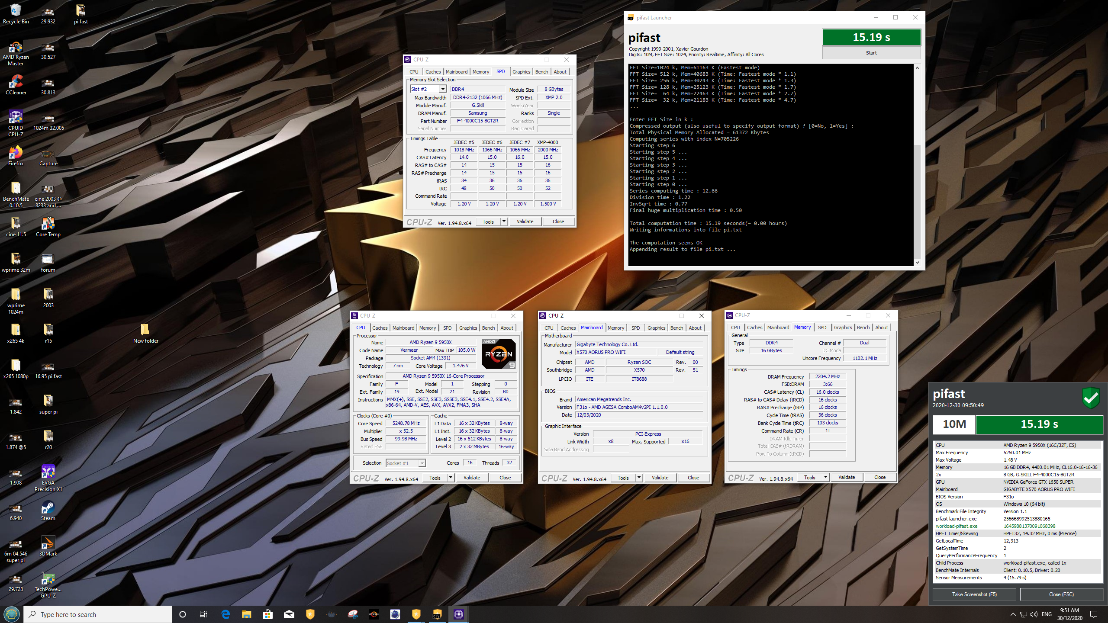Open Microsoft Store from taskbar
The width and height of the screenshot is (1108, 623).
[x=267, y=614]
